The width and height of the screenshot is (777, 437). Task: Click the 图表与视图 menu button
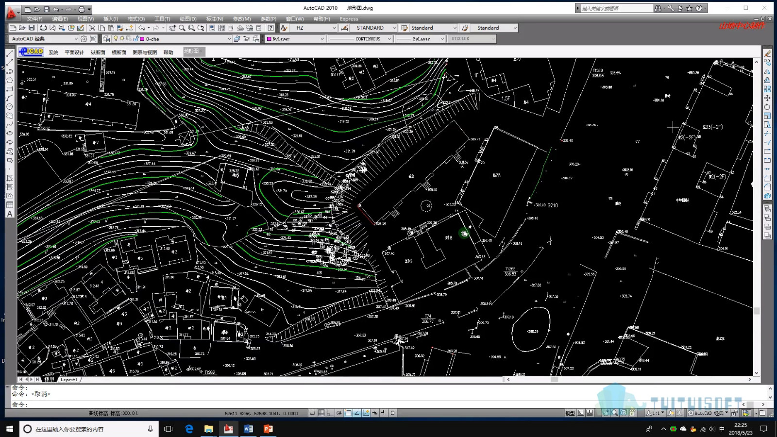pyautogui.click(x=145, y=52)
